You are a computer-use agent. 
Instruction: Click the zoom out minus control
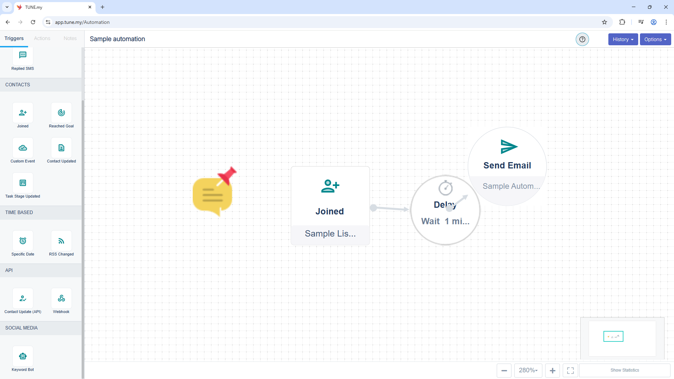pyautogui.click(x=504, y=370)
